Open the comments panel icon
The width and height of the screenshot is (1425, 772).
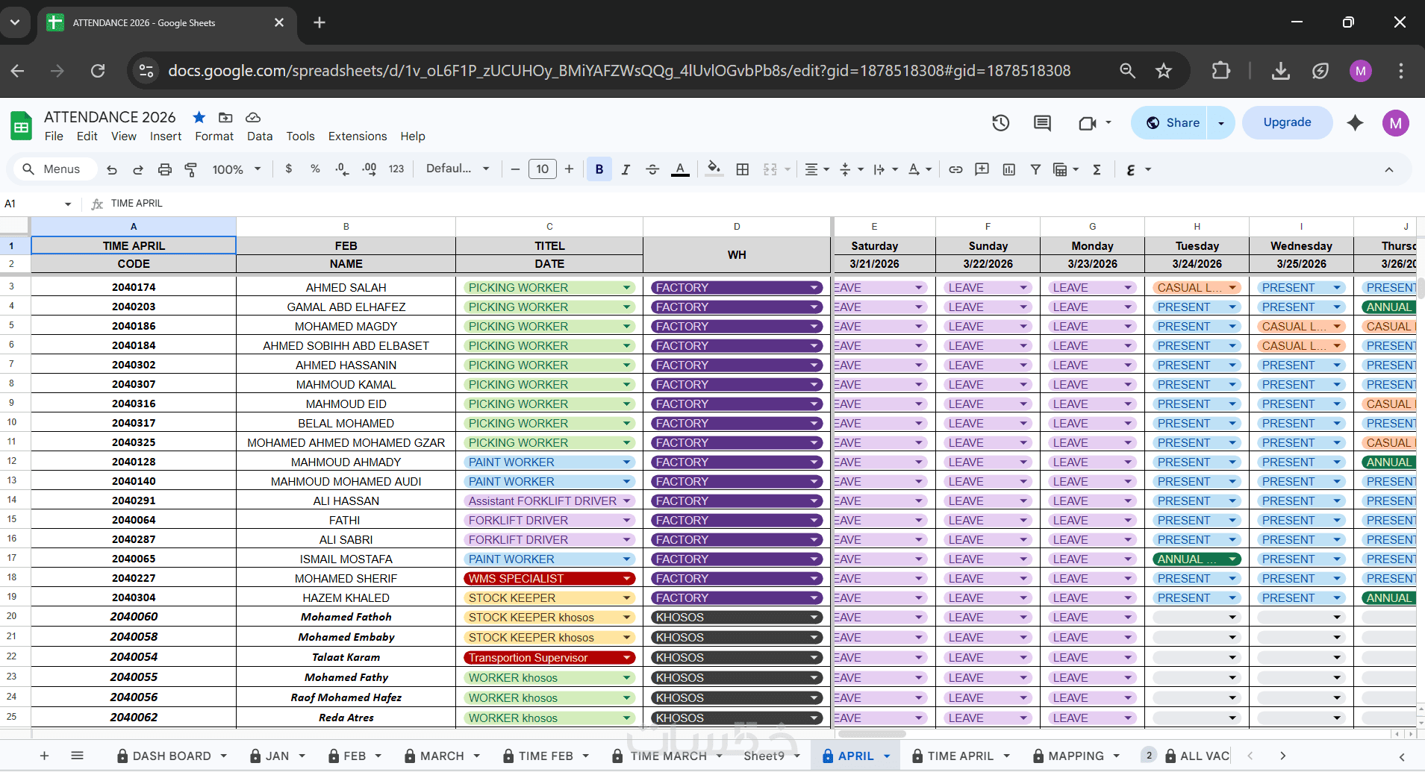1042,123
